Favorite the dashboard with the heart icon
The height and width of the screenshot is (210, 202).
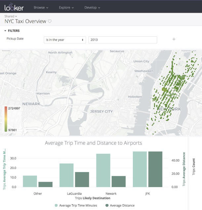pos(50,21)
